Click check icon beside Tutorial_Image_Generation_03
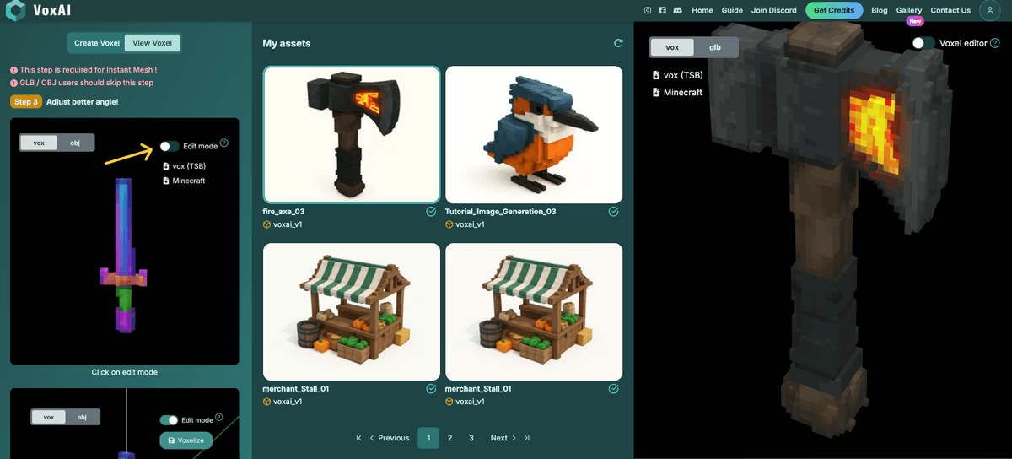 tap(614, 212)
